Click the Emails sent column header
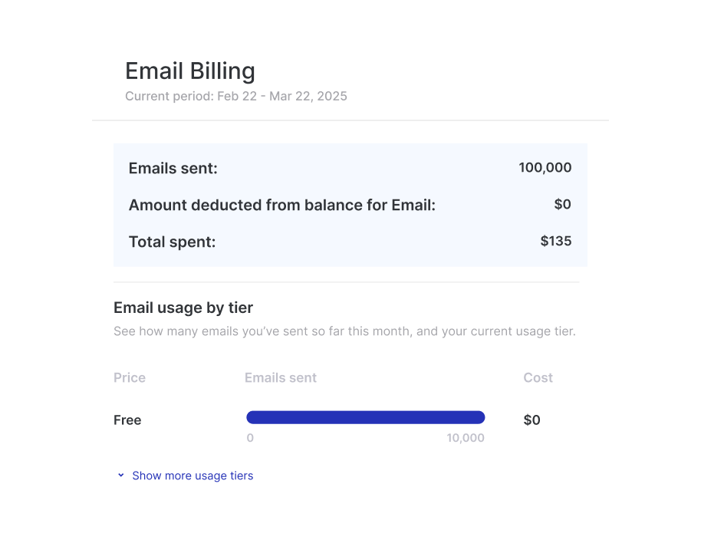701x543 pixels. point(281,377)
